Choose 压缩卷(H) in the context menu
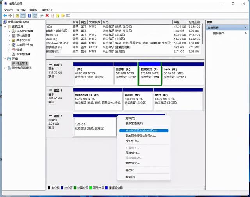250x197 pixels. pos(144,153)
